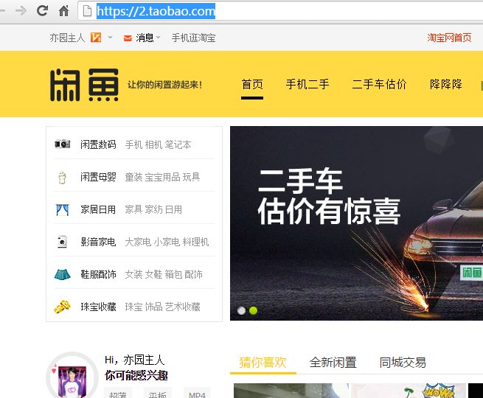Click 手机 under 闲置数码
The width and height of the screenshot is (483, 398).
click(x=133, y=144)
